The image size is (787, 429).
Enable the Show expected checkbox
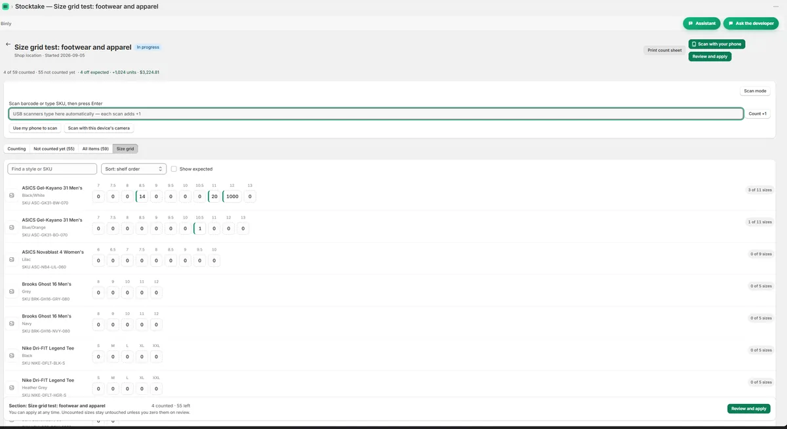[x=174, y=169]
